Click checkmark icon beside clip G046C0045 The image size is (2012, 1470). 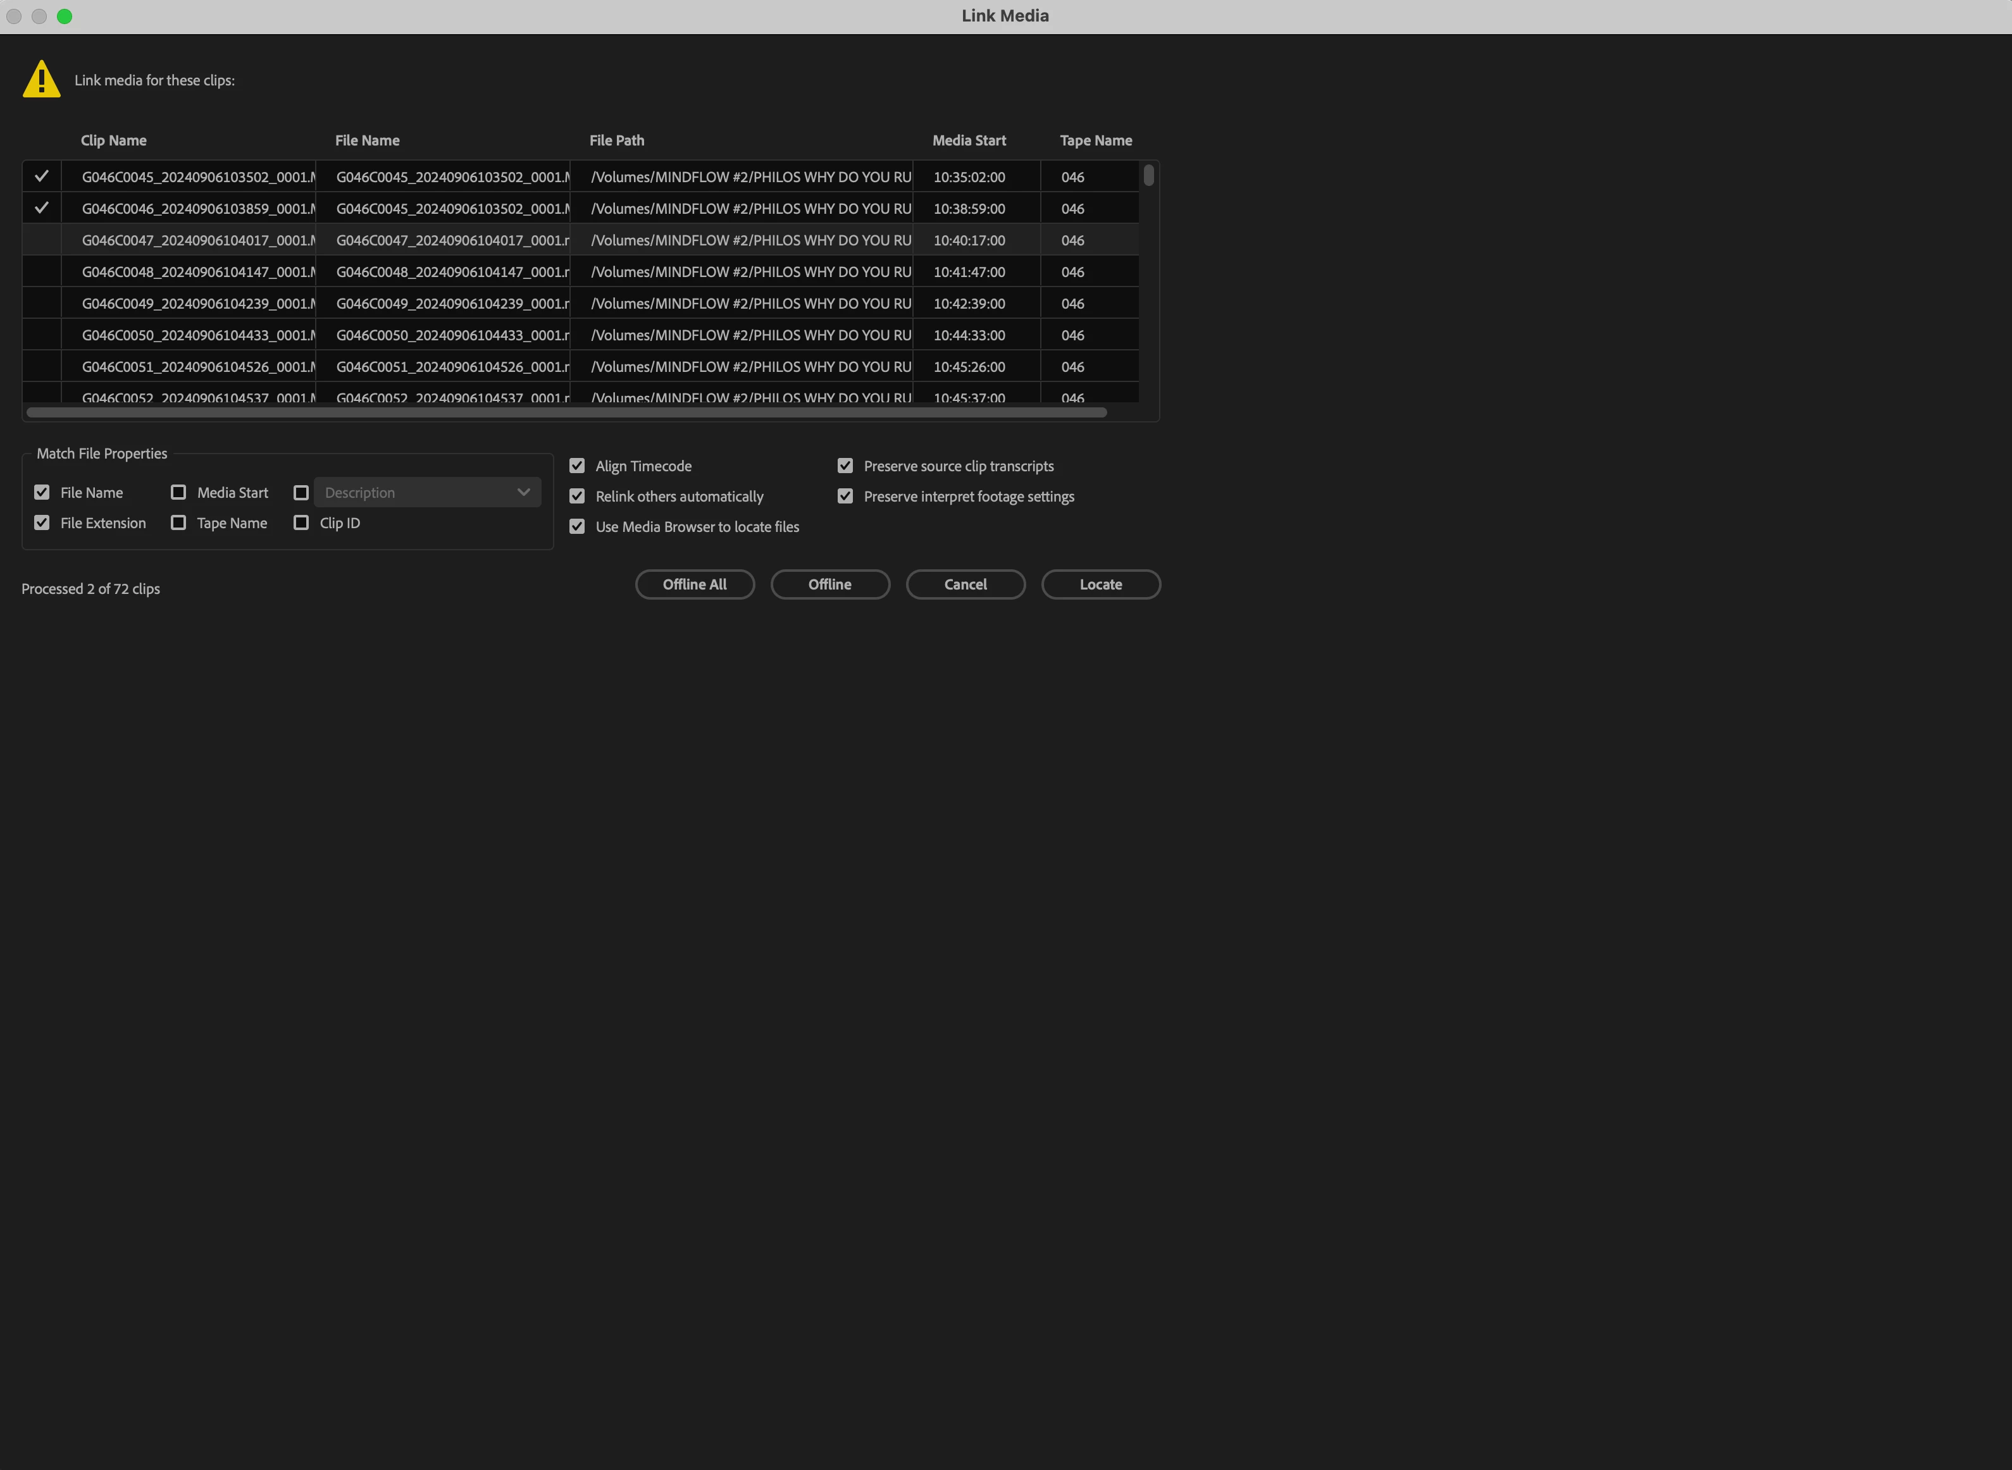(x=41, y=176)
